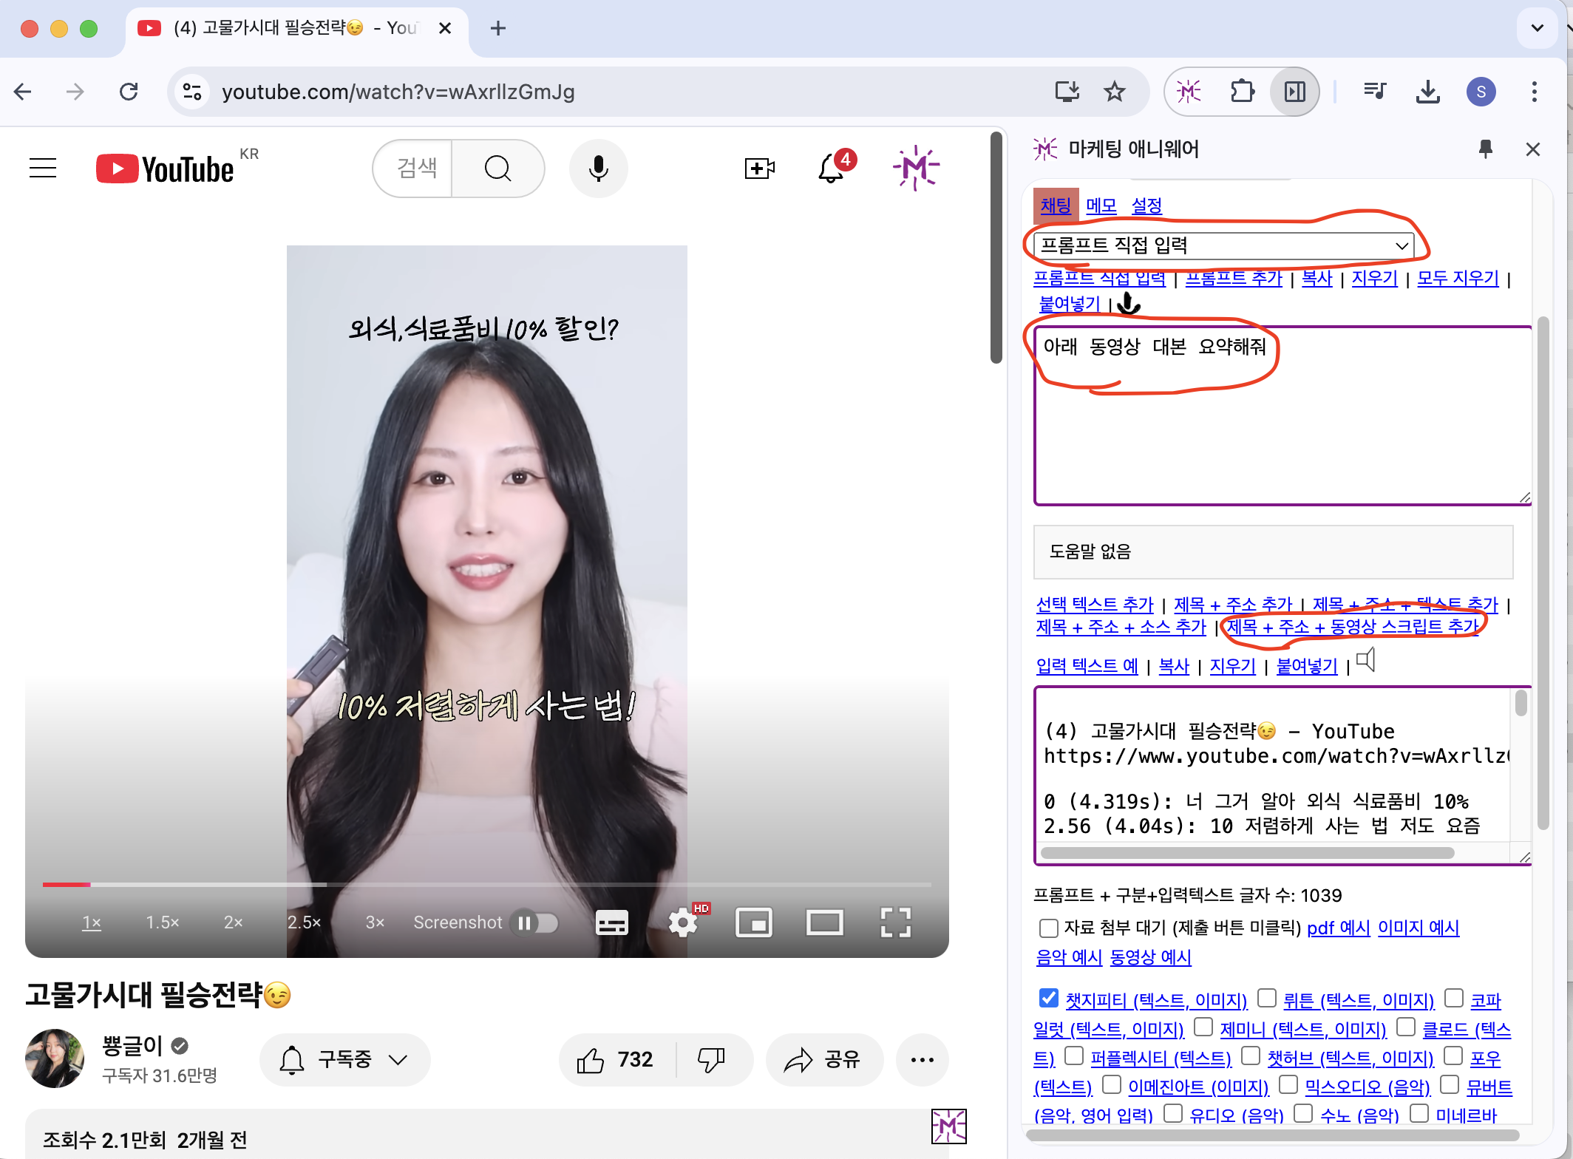Like the video with thumbs up
The image size is (1573, 1159).
616,1060
